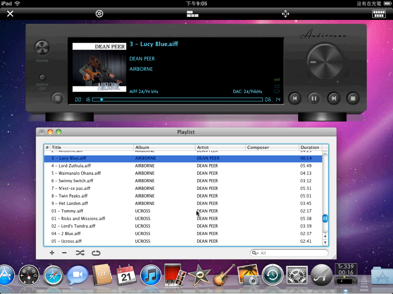Viewport: 393px width, 294px height.
Task: Open the search scope magnifier dropdown
Action: click(255, 253)
